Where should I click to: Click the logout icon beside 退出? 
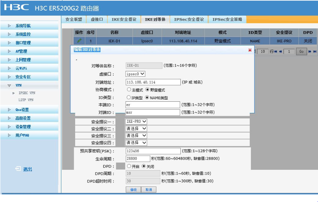pos(18,169)
